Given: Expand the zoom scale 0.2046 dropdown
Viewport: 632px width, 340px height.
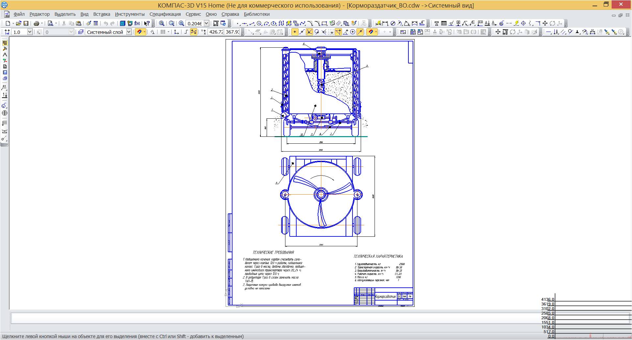Looking at the screenshot, I should point(207,23).
